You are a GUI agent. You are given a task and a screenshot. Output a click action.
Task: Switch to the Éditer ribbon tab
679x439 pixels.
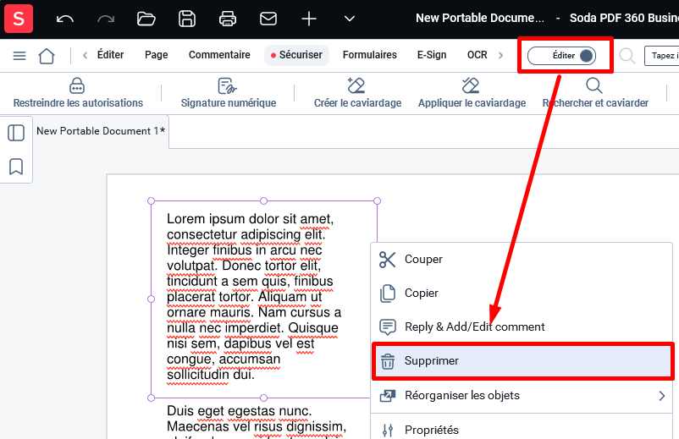tap(110, 55)
